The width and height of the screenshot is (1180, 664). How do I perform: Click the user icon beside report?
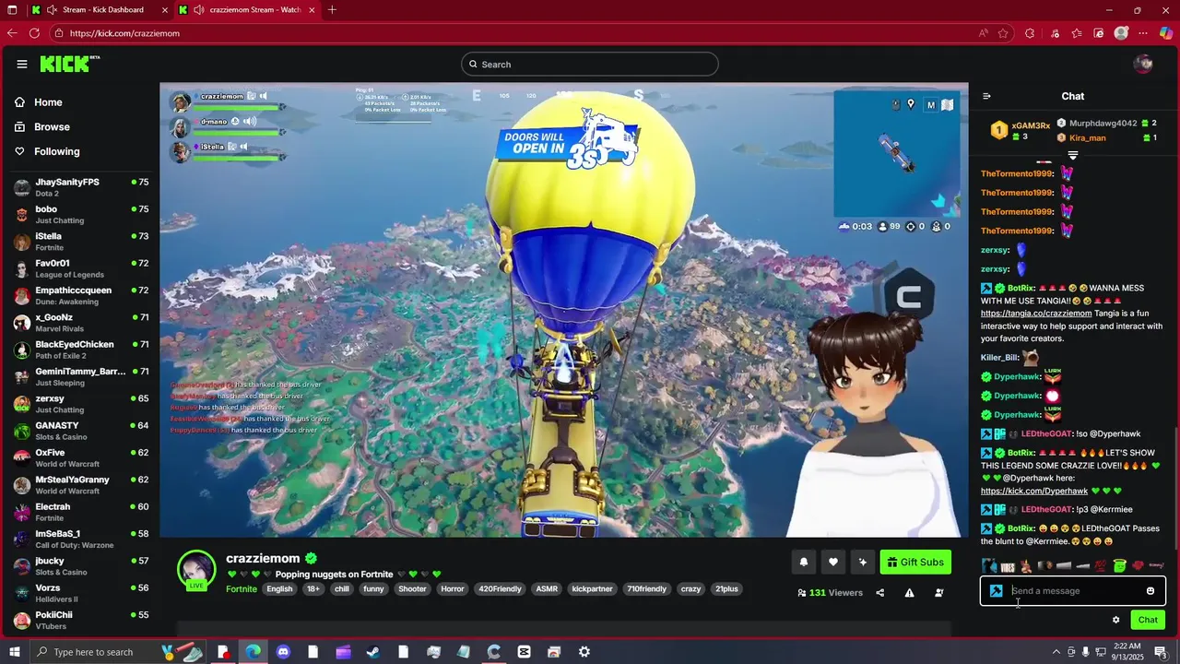pos(938,593)
